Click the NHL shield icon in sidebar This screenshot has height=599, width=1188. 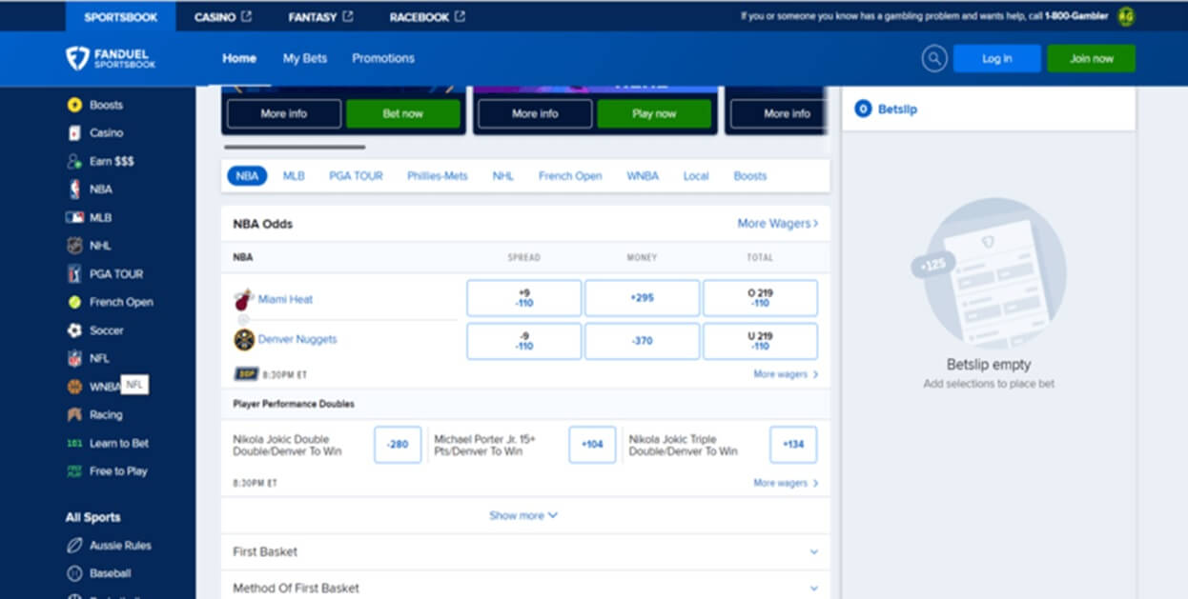tap(74, 246)
